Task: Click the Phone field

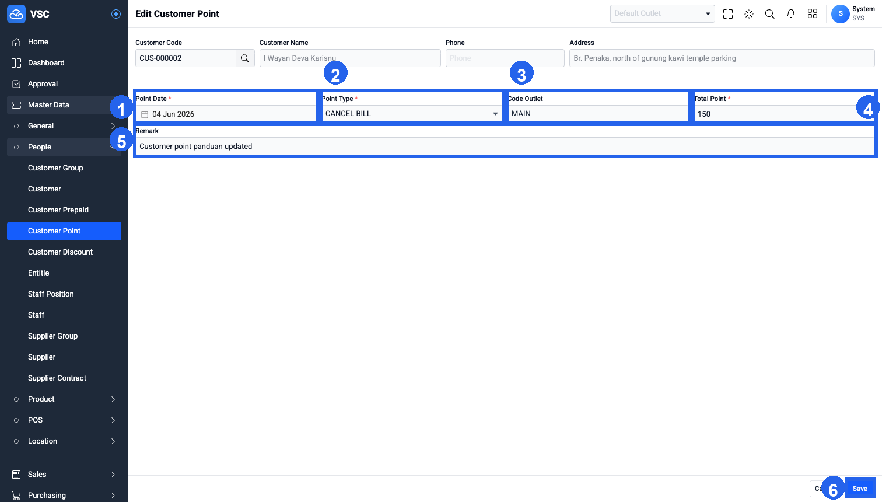Action: 505,58
